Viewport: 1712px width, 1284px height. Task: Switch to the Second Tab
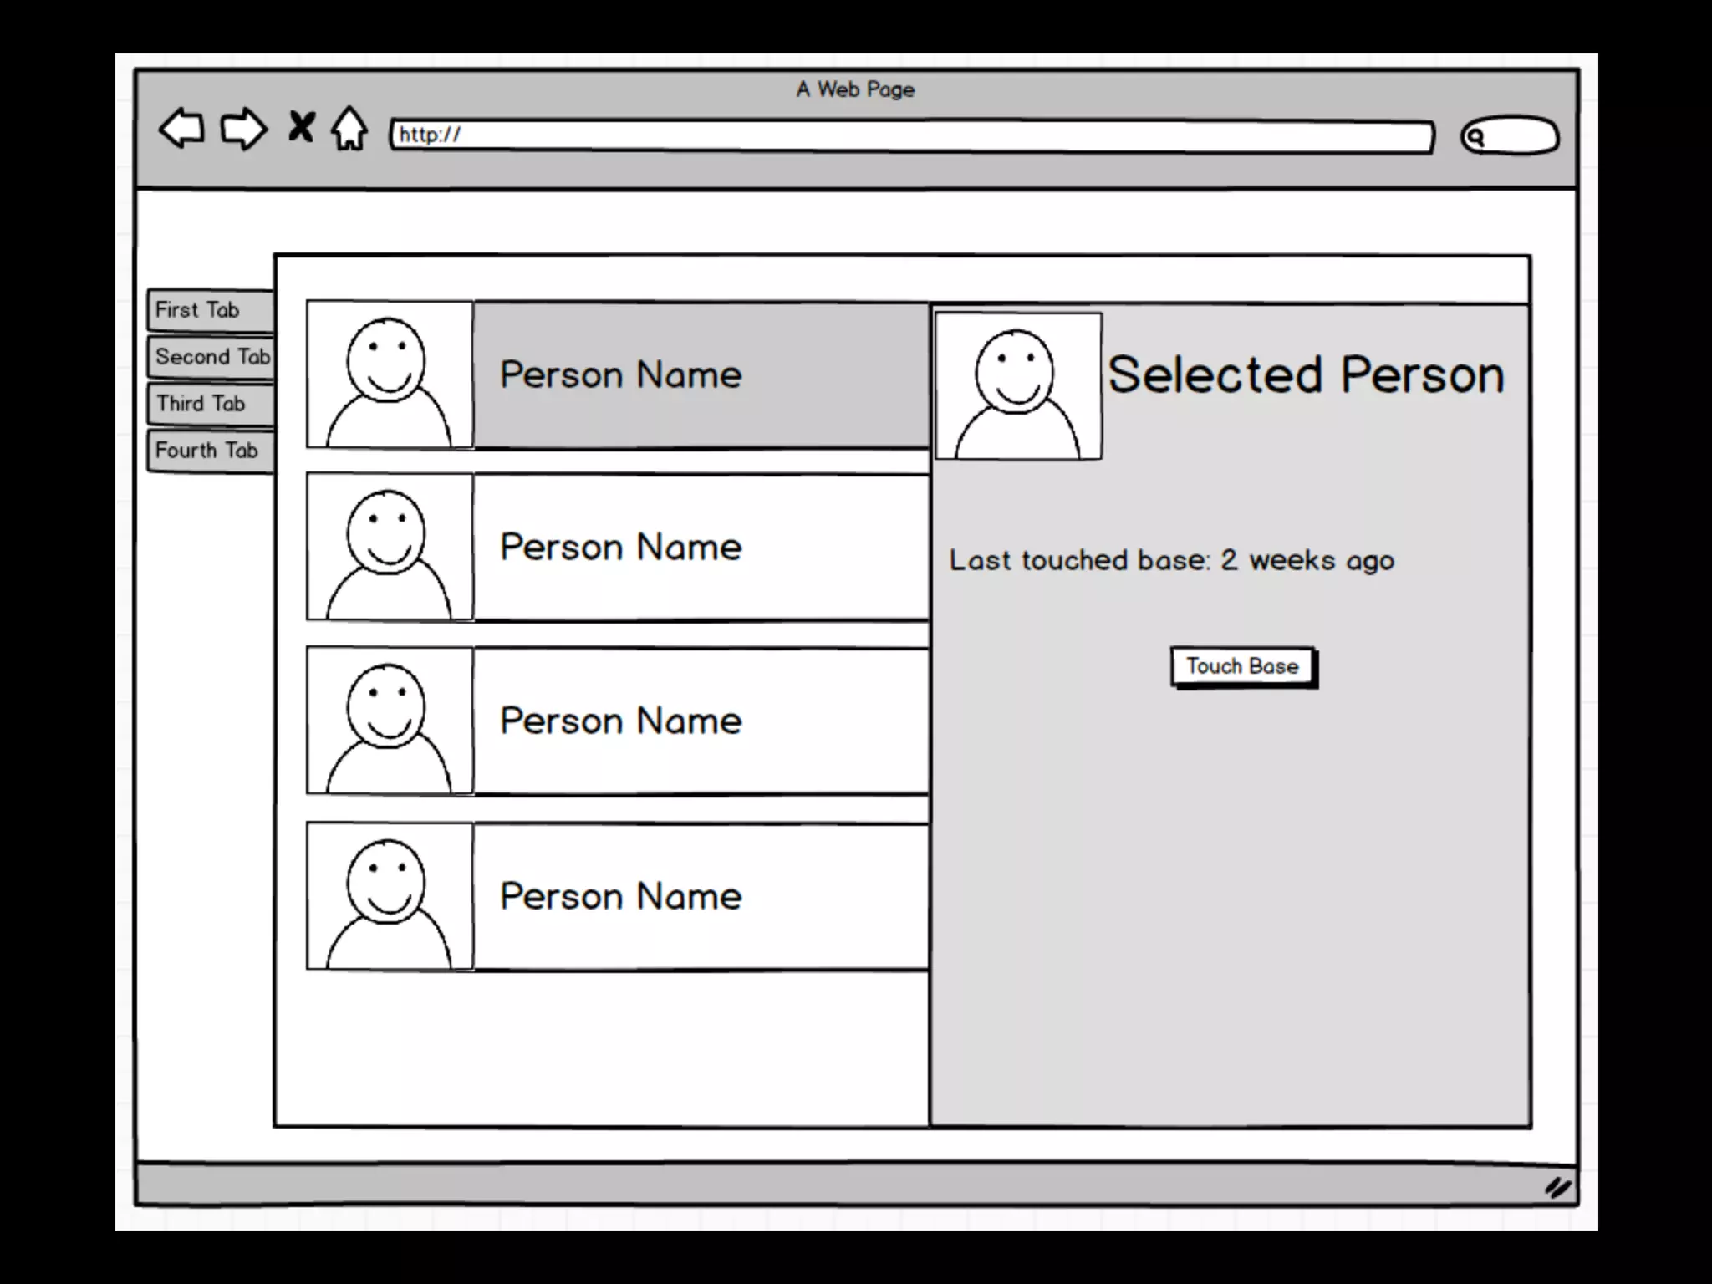pyautogui.click(x=211, y=357)
